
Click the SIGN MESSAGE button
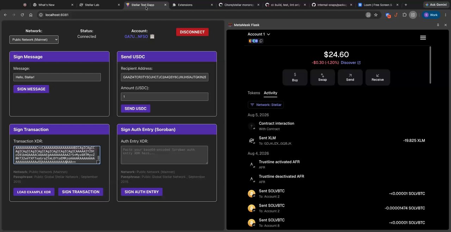(x=31, y=89)
